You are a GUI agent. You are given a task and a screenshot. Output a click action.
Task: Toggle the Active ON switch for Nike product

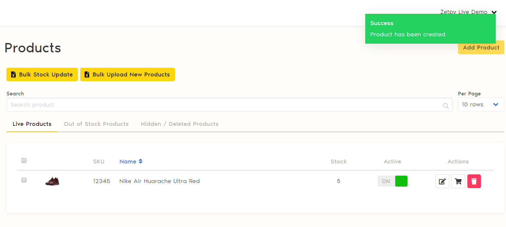pos(393,181)
